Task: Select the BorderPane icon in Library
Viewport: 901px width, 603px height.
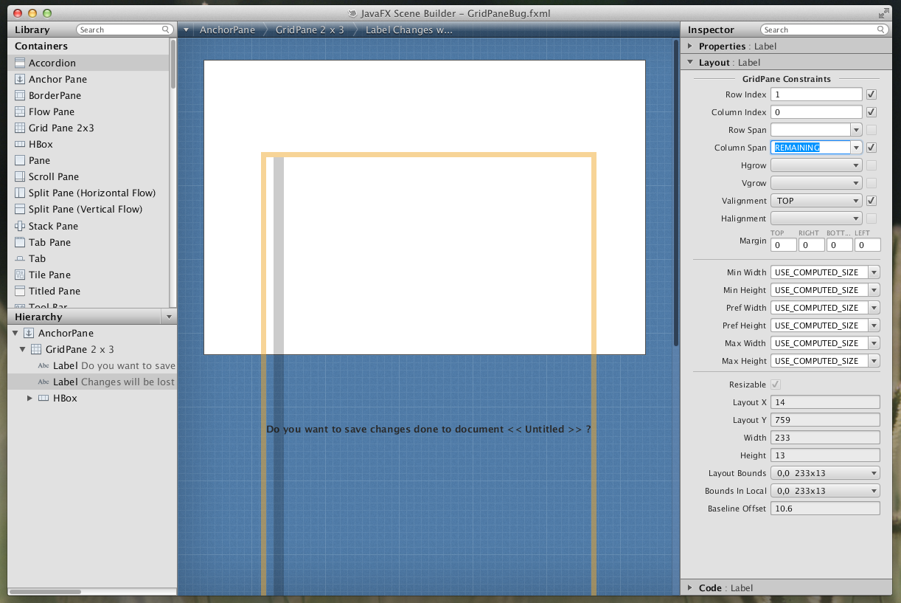Action: pos(20,96)
